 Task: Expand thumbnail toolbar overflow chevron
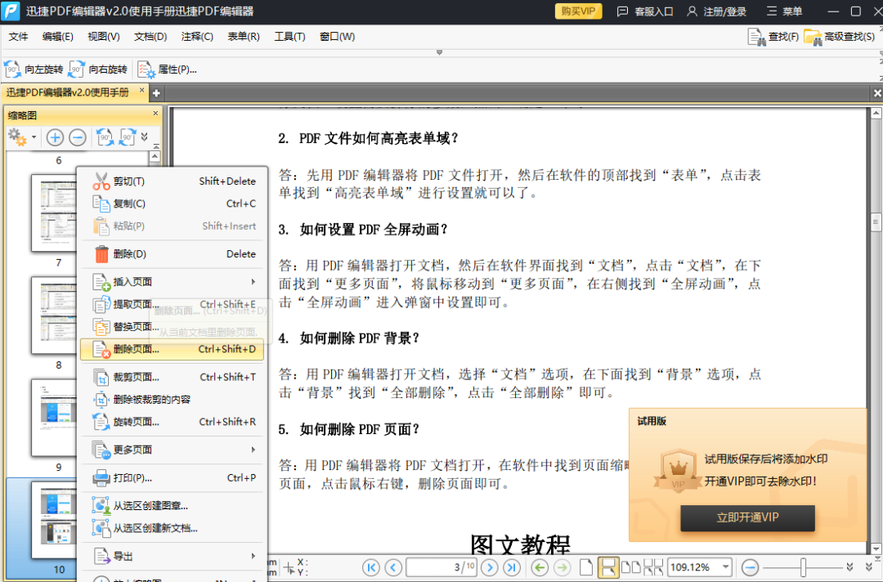click(144, 137)
